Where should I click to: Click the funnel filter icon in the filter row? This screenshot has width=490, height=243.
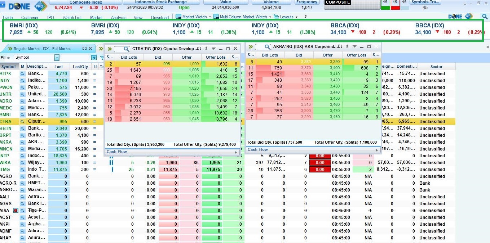(102, 58)
